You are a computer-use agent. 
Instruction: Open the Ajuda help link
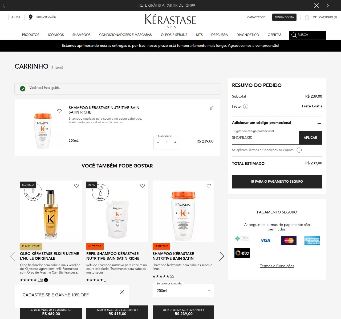tap(16, 17)
